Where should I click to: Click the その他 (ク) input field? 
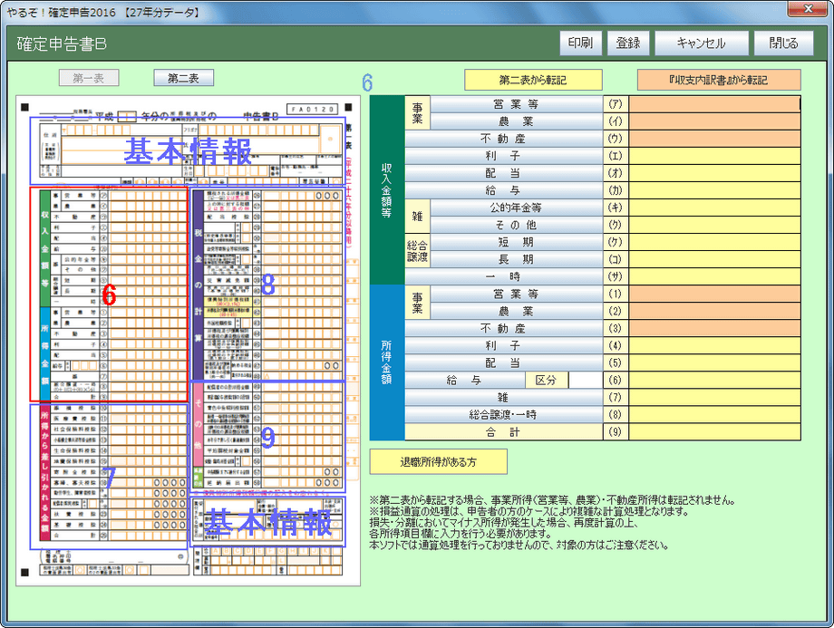pos(714,225)
